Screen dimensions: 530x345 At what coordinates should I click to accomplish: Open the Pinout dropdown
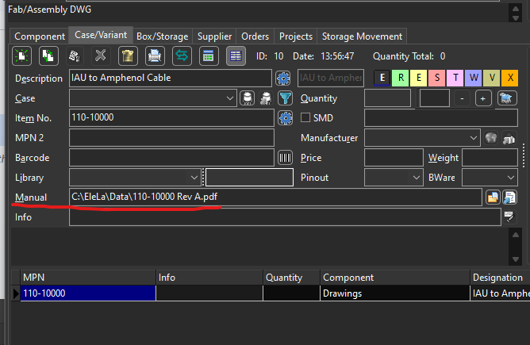tap(415, 178)
